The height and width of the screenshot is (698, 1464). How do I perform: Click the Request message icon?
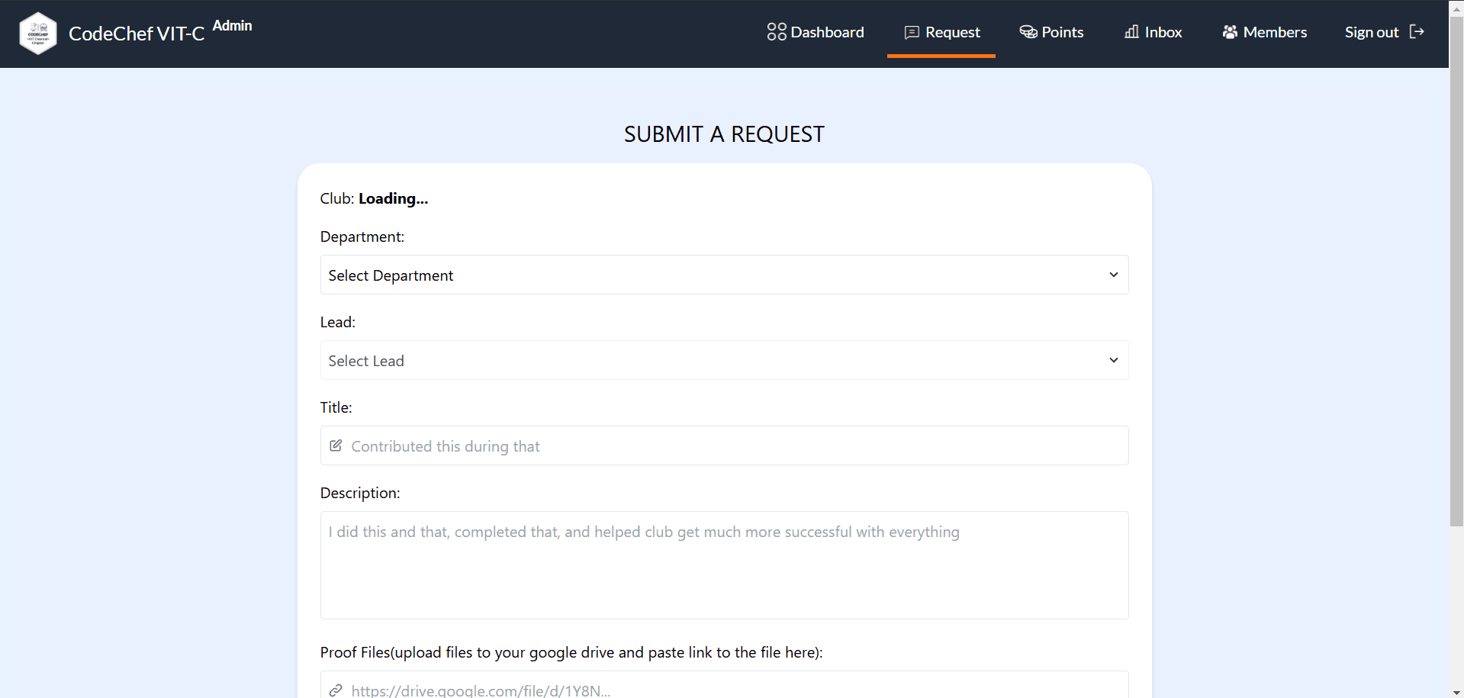click(912, 32)
